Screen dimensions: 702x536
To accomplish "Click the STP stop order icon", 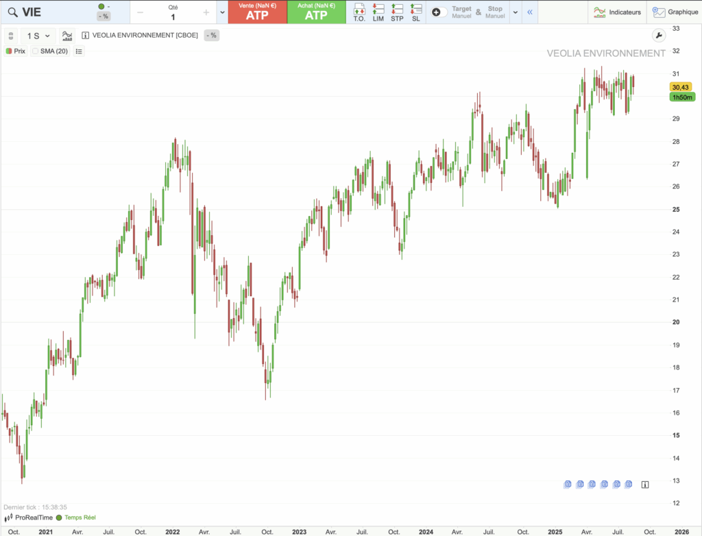I will 397,12.
